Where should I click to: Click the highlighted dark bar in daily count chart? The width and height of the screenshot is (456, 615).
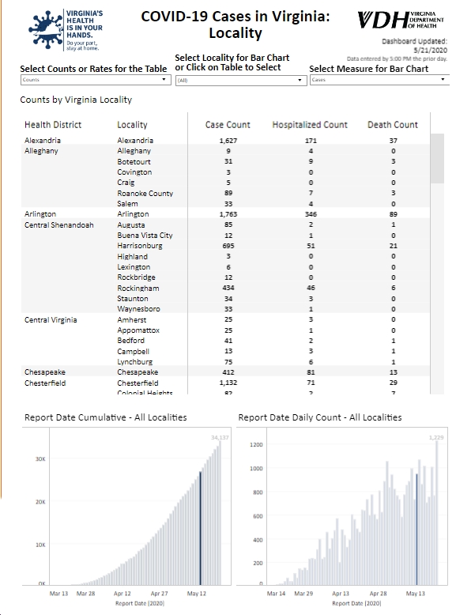click(416, 529)
